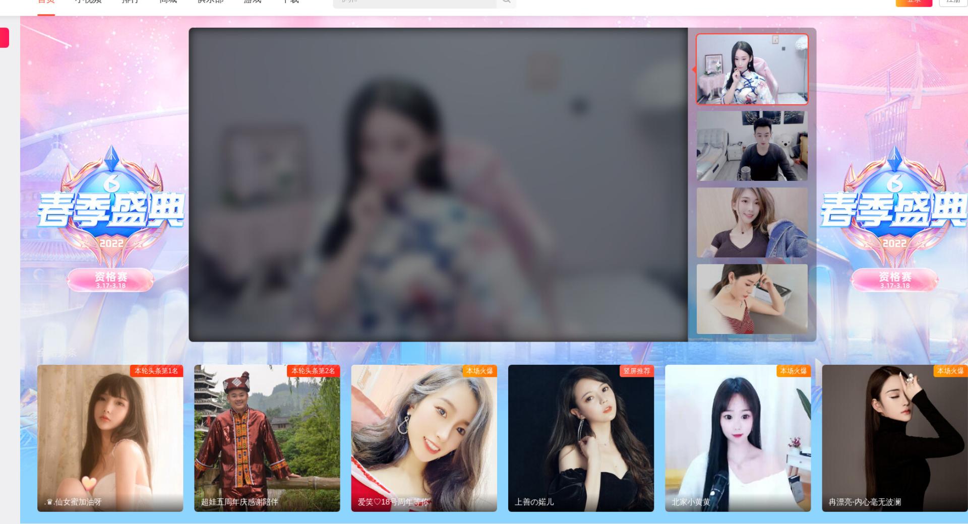Image resolution: width=968 pixels, height=524 pixels.
Task: Click the 上善の婼儿 title text
Action: click(534, 502)
